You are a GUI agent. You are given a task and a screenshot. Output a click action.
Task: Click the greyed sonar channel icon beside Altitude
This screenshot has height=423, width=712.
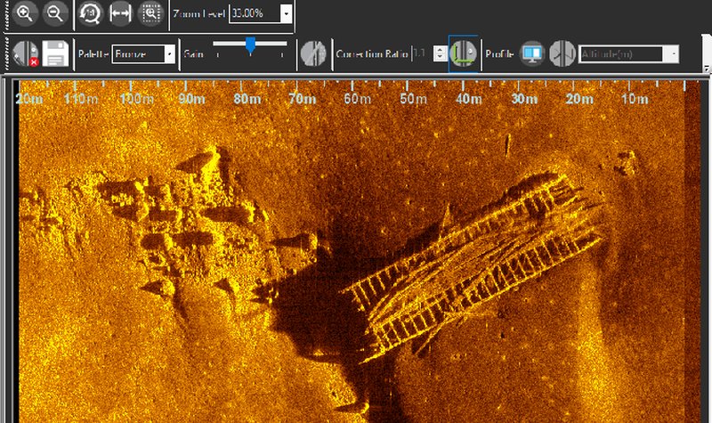coord(562,53)
